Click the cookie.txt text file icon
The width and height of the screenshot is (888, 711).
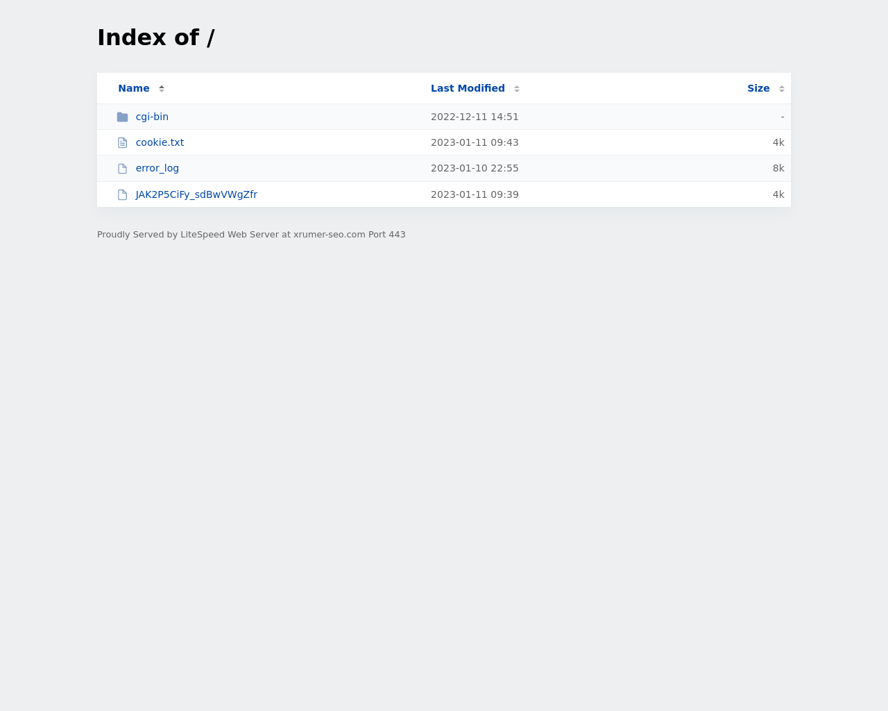(123, 142)
